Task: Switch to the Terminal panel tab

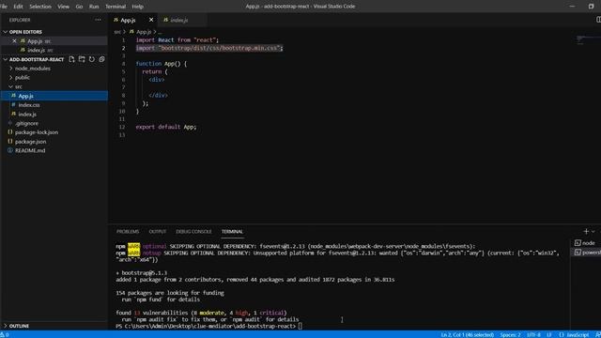Action: coord(232,232)
